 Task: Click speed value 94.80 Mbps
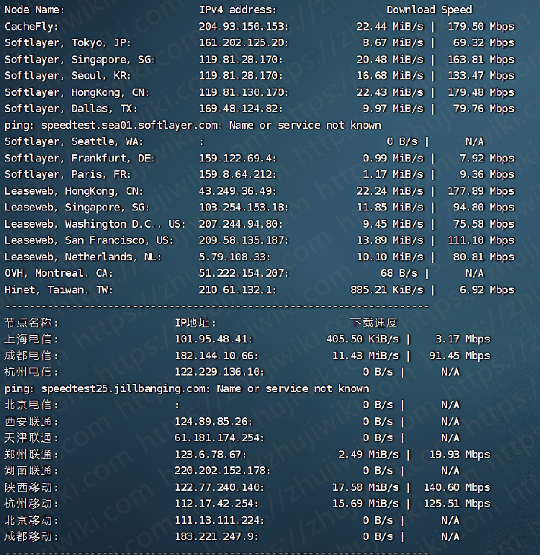click(484, 208)
